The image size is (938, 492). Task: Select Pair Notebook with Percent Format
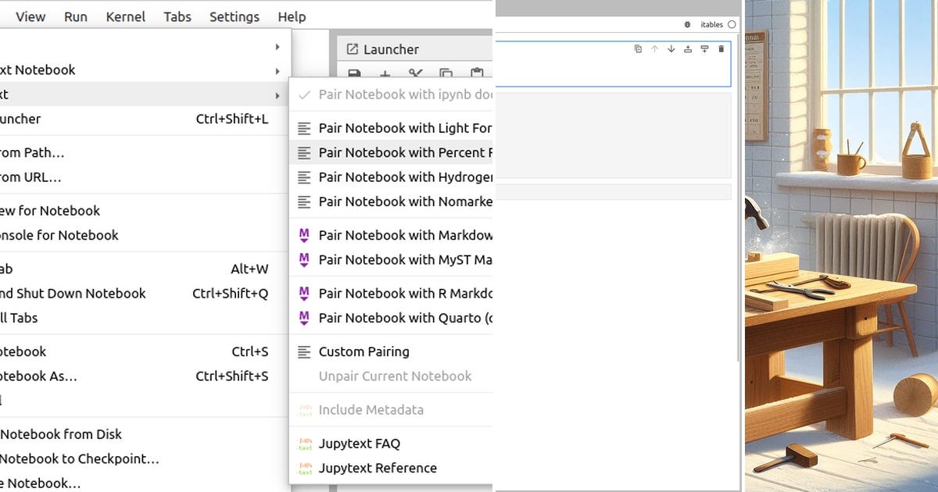tap(390, 153)
